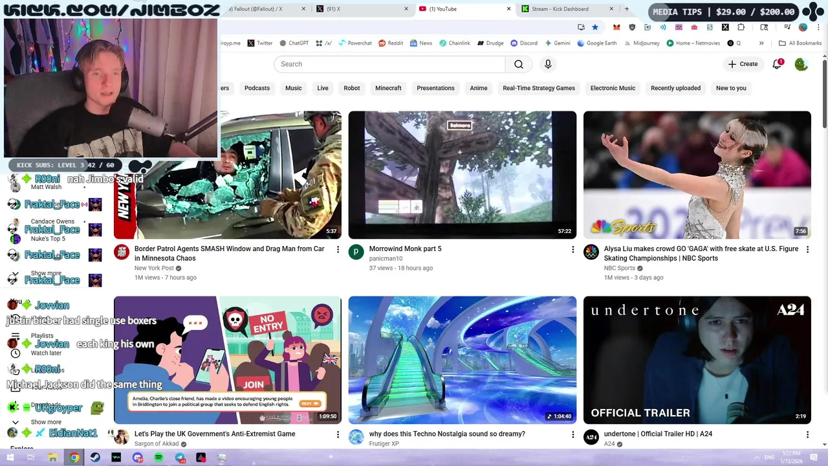Play the undertone Official Trailer thumbnail
This screenshot has width=828, height=466.
pos(697,360)
